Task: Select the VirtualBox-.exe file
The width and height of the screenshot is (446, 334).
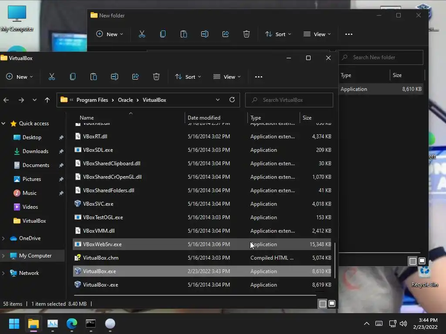Action: pos(202,284)
